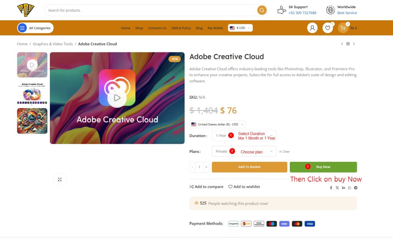
Task: Play the product video on main image
Action: pos(117,98)
